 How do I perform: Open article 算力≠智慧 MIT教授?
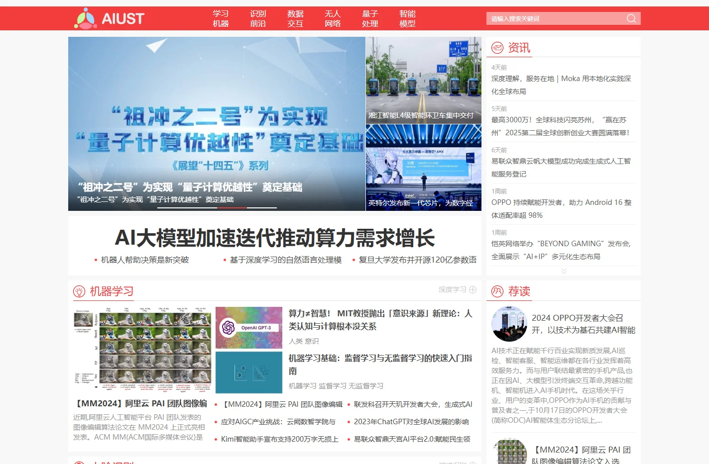380,320
